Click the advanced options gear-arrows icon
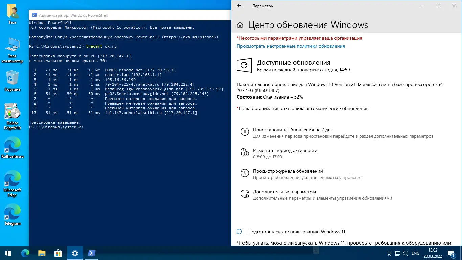The width and height of the screenshot is (462, 260). click(245, 194)
